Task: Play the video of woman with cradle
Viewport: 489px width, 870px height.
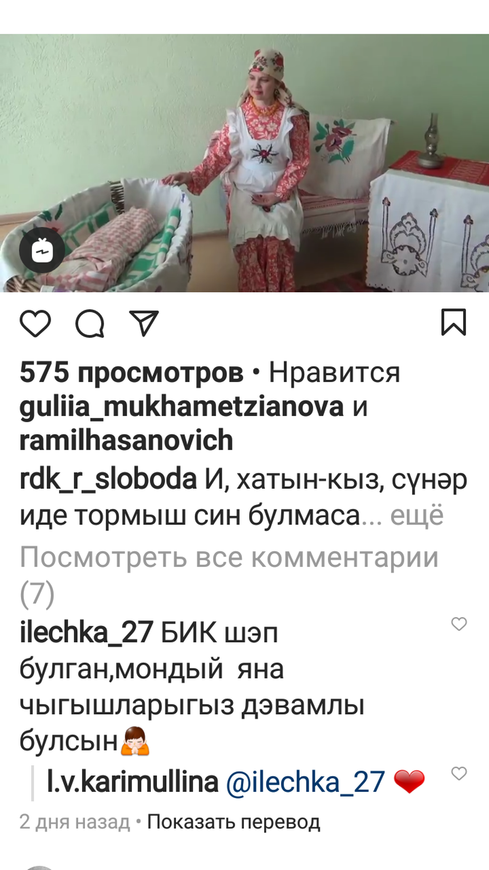Action: (244, 163)
